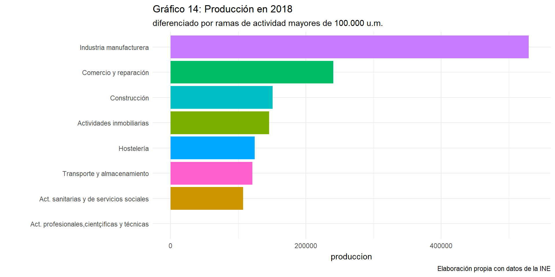Click the 400000 x-axis tick label
This screenshot has height=277, width=555.
tap(441, 246)
